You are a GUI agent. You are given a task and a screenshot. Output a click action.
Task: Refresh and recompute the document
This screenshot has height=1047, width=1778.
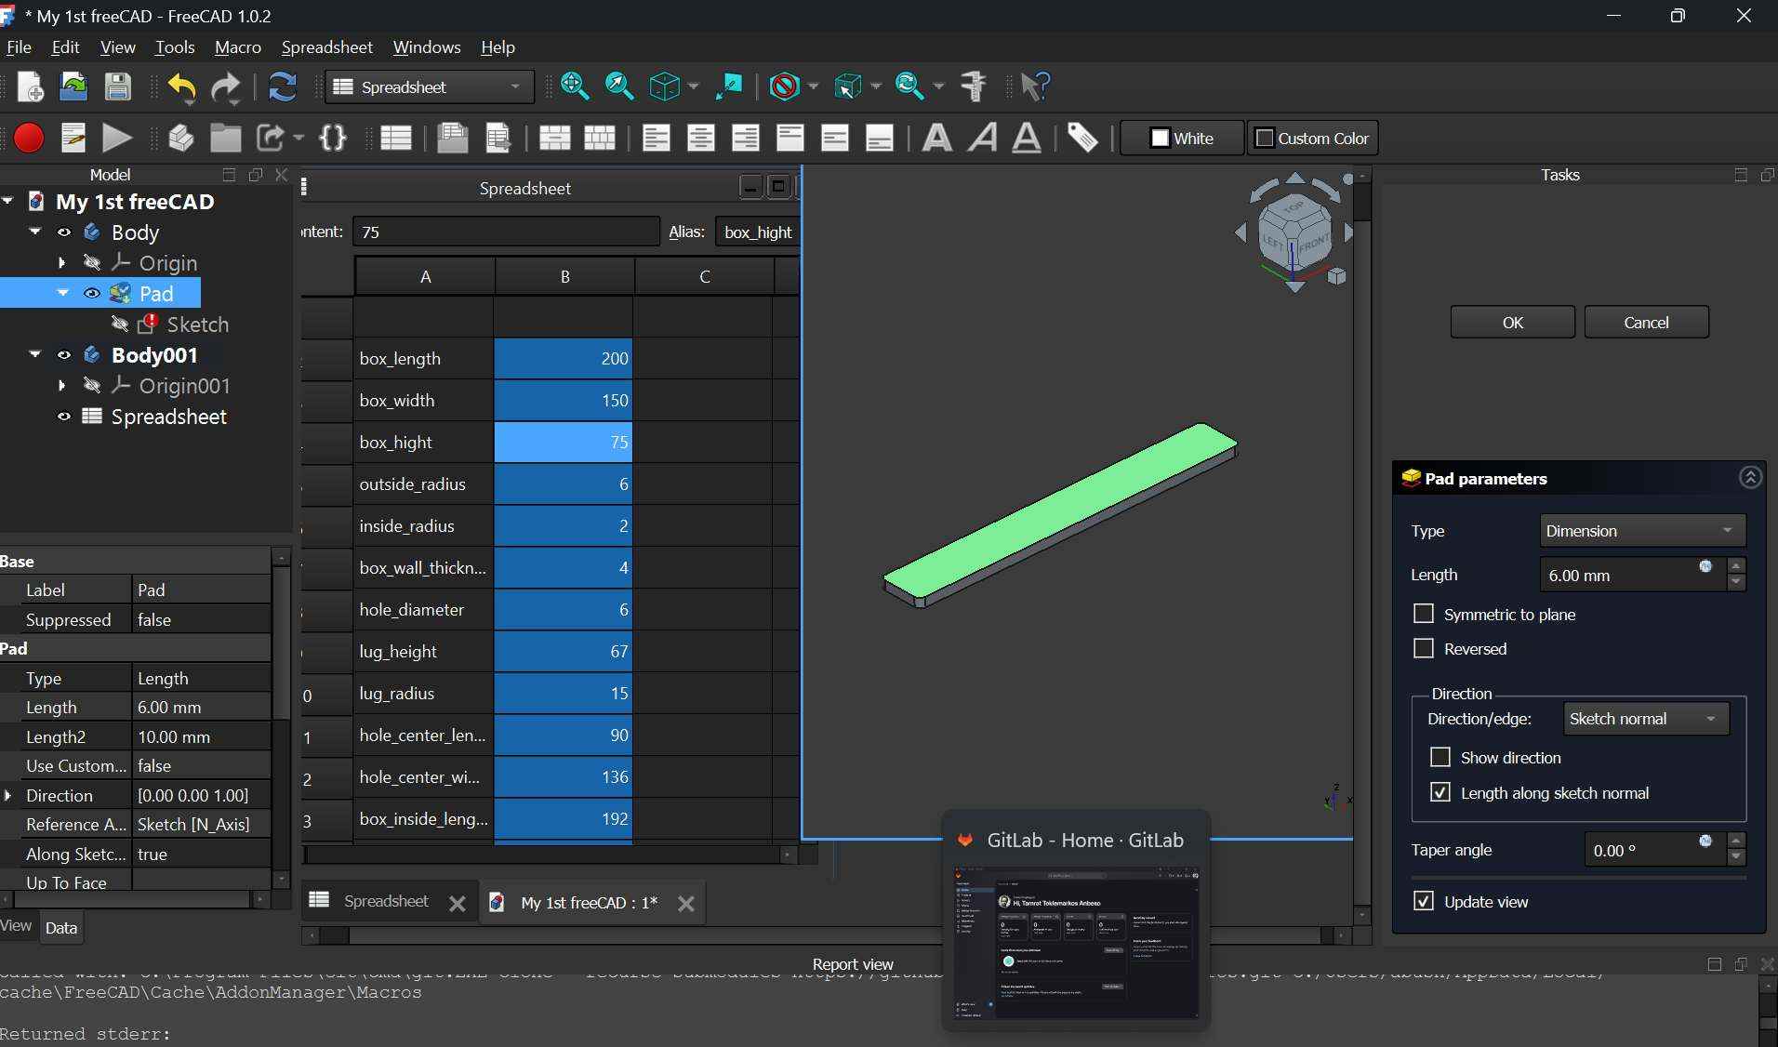tap(282, 86)
